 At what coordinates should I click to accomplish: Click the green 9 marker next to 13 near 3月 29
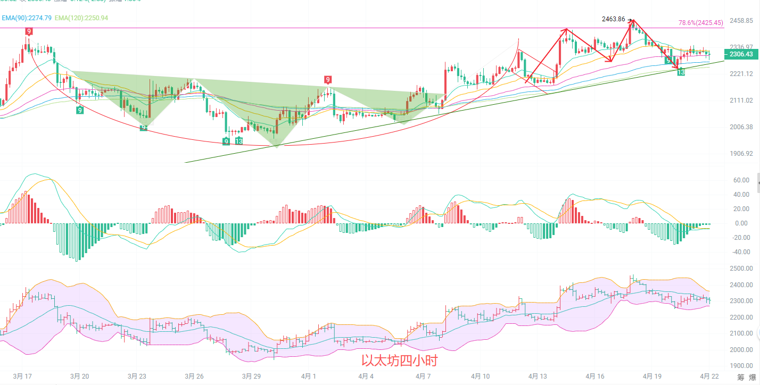pyautogui.click(x=226, y=141)
